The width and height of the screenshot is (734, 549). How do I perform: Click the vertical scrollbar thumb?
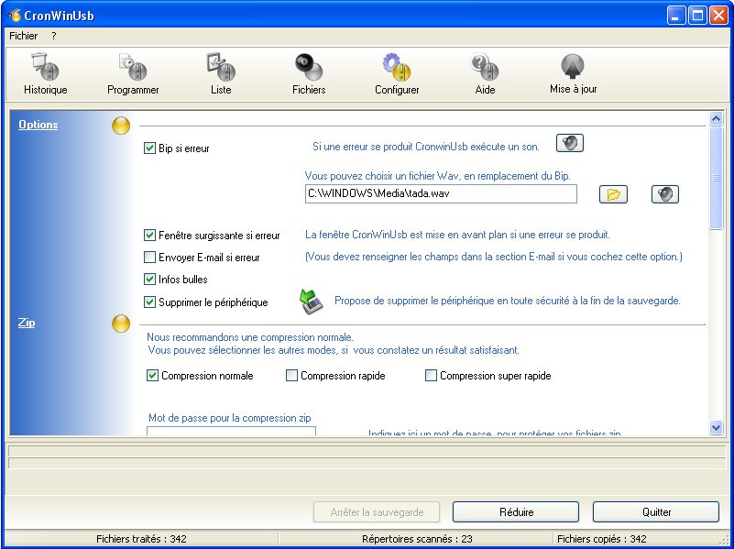pos(716,178)
